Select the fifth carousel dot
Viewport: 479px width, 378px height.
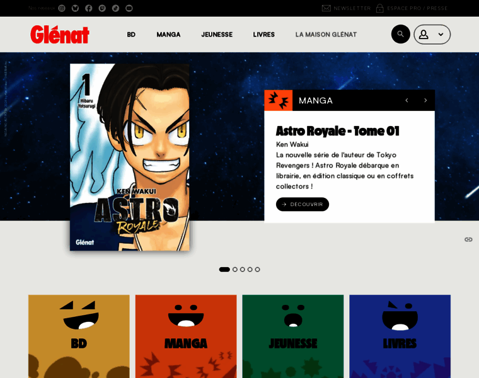(258, 269)
